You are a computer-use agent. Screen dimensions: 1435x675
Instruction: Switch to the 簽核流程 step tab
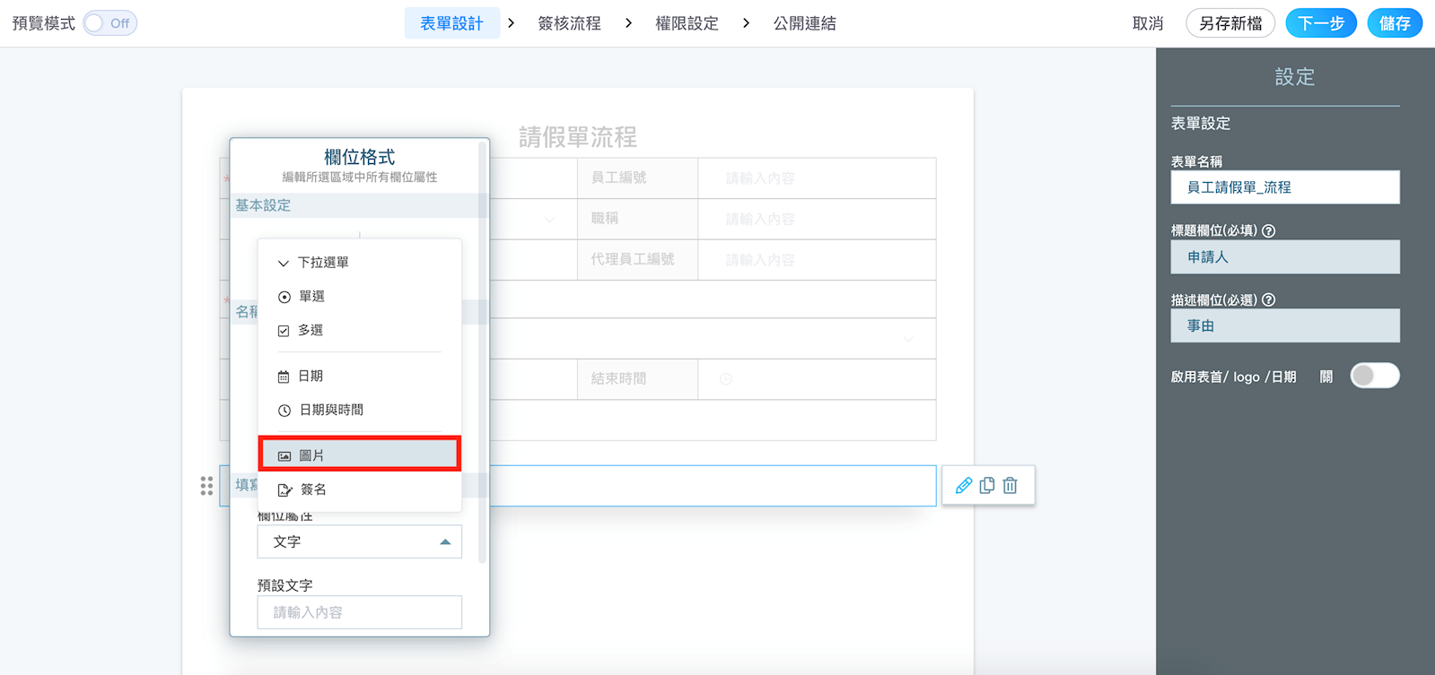[569, 23]
